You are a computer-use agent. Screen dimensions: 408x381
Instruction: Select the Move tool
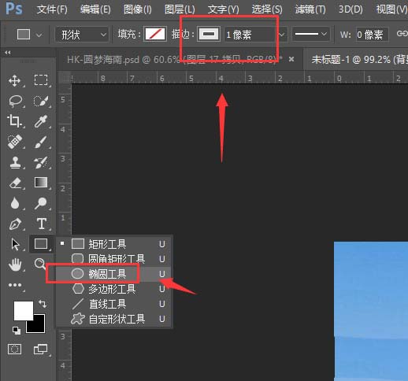[x=15, y=80]
